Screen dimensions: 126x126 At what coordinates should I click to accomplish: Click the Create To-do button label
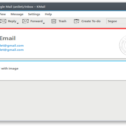91,21
